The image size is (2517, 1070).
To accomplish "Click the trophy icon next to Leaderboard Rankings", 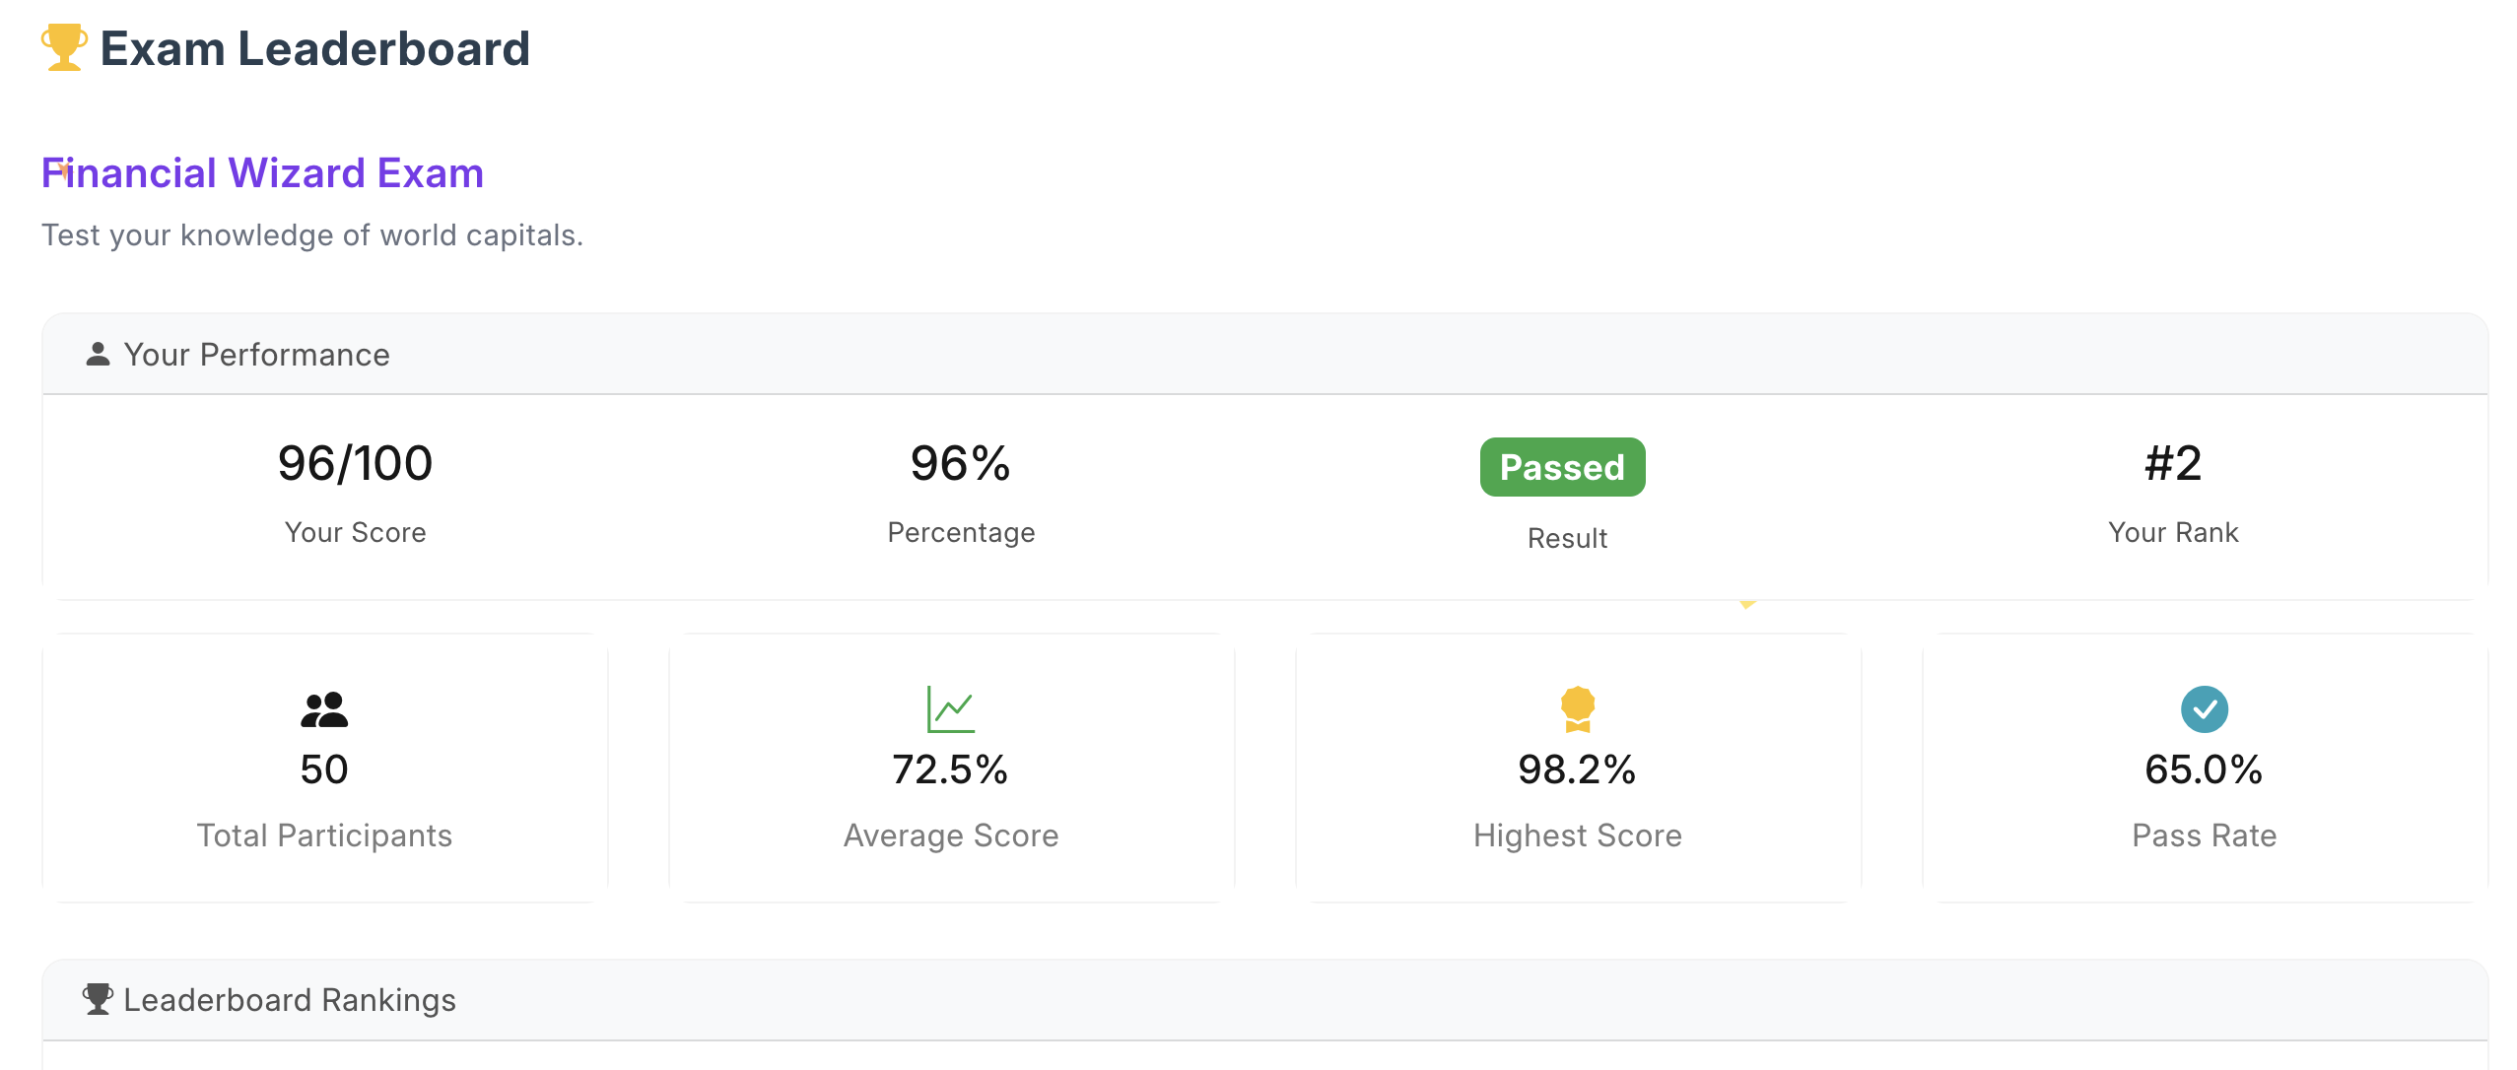I will pyautogui.click(x=98, y=999).
